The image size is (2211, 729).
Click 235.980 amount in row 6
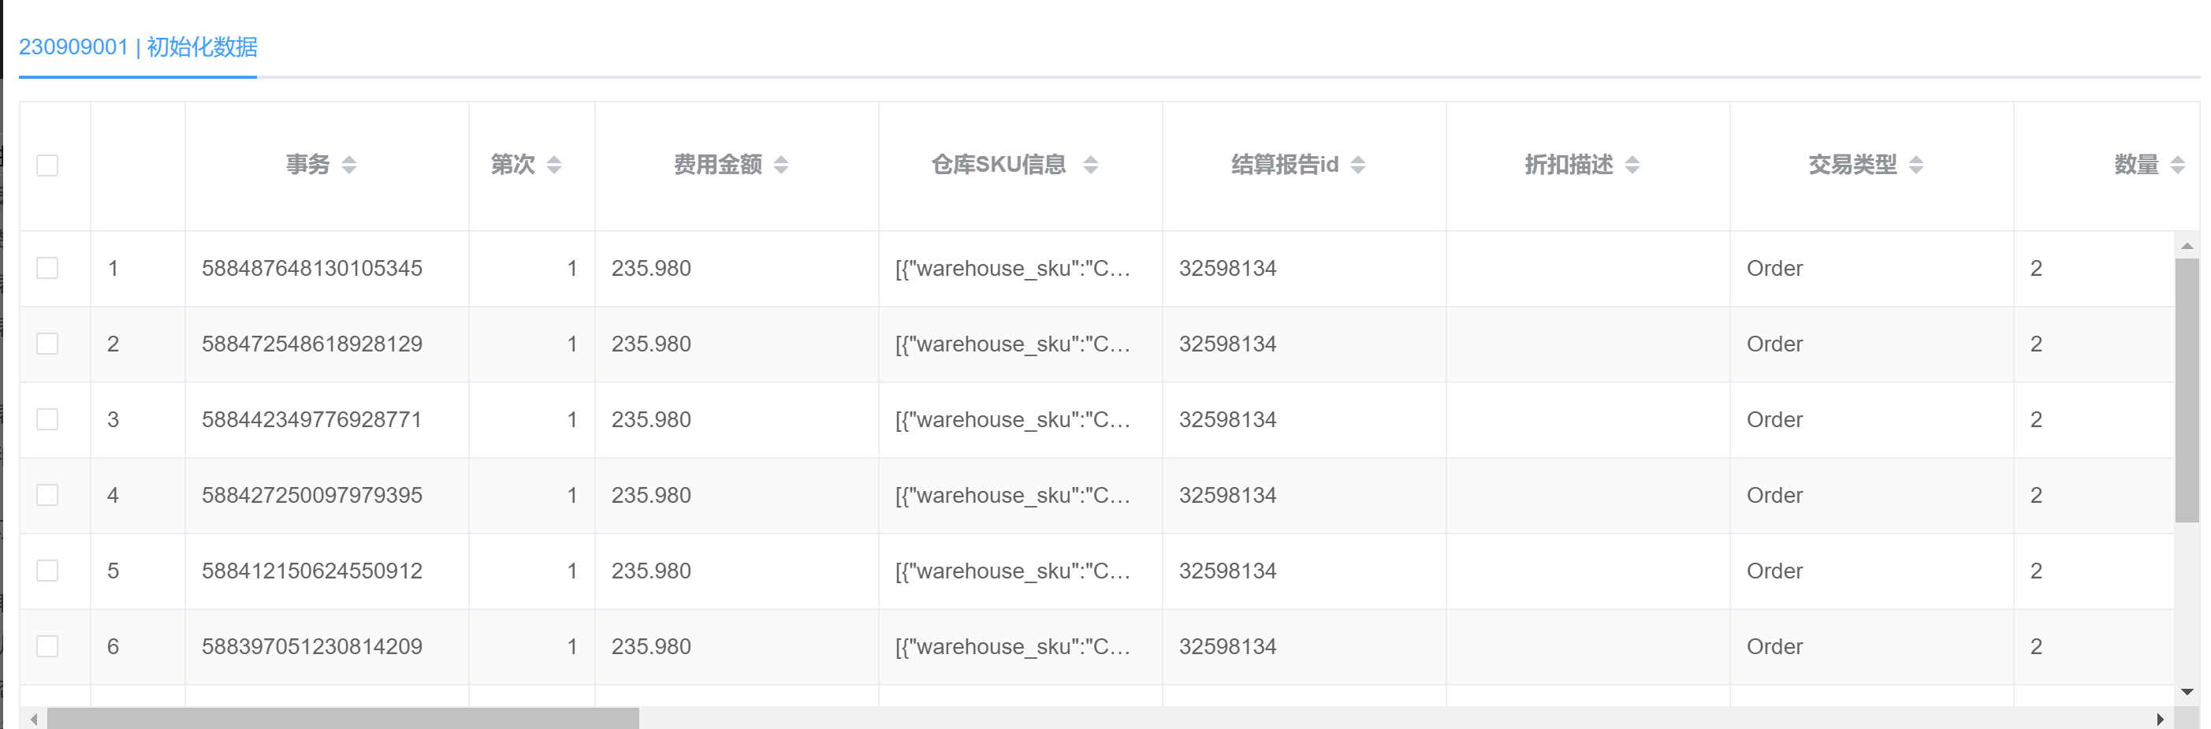[x=650, y=645]
